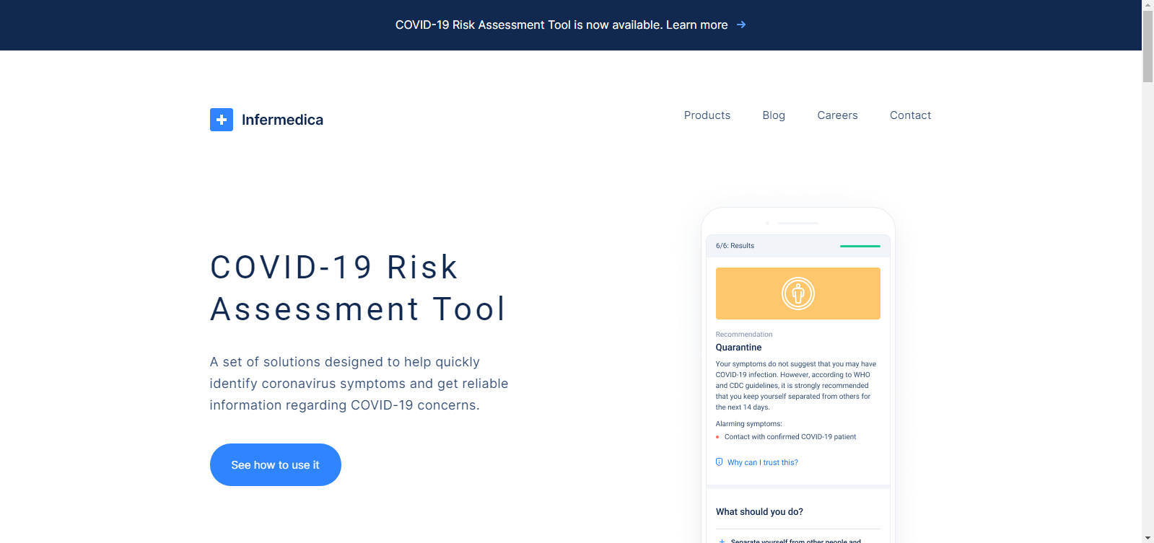Click the arrow icon after Learn more
Image resolution: width=1154 pixels, height=543 pixels.
[x=741, y=25]
